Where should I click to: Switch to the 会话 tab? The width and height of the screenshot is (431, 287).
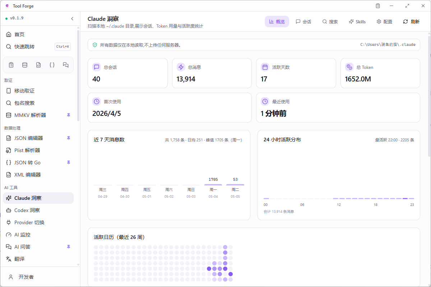click(303, 22)
